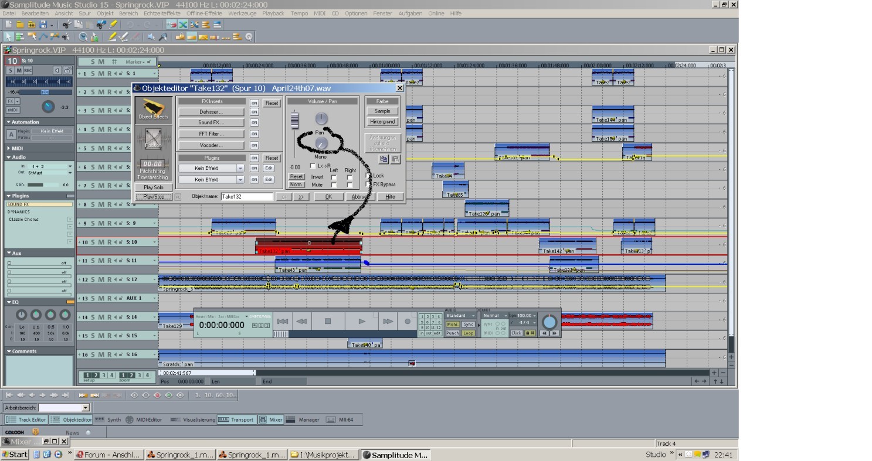The image size is (872, 461).
Task: Click the transport stop button
Action: point(328,321)
